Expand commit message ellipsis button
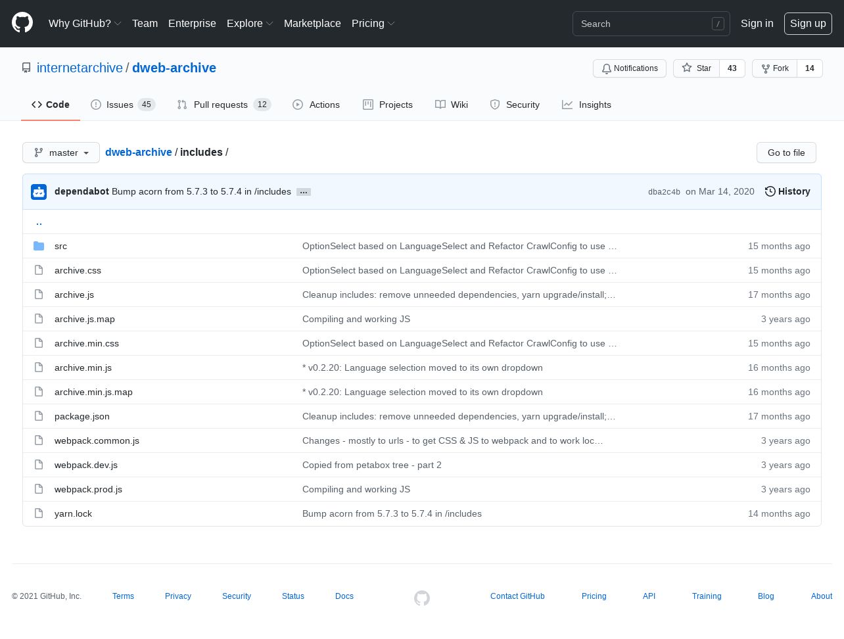The width and height of the screenshot is (844, 639). tap(304, 192)
